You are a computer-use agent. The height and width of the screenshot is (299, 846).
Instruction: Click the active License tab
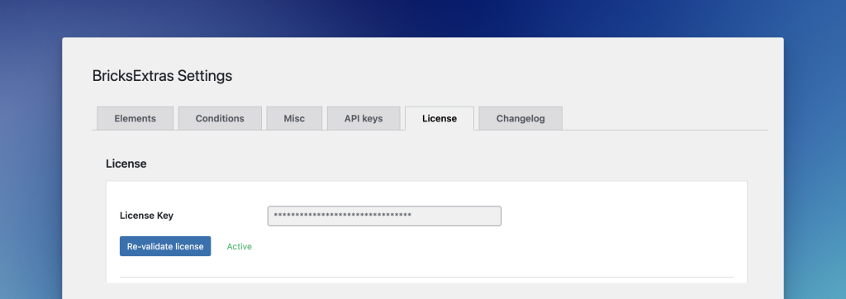(x=440, y=118)
